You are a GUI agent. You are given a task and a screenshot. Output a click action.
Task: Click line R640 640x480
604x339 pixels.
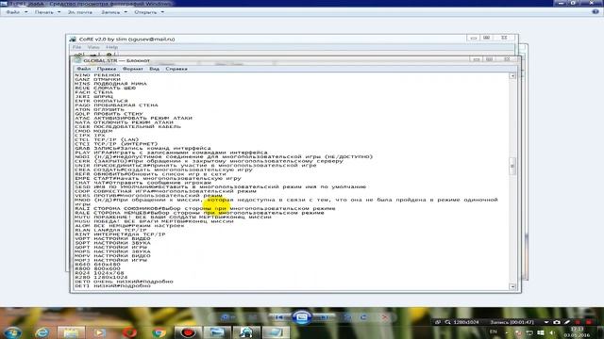pos(97,265)
